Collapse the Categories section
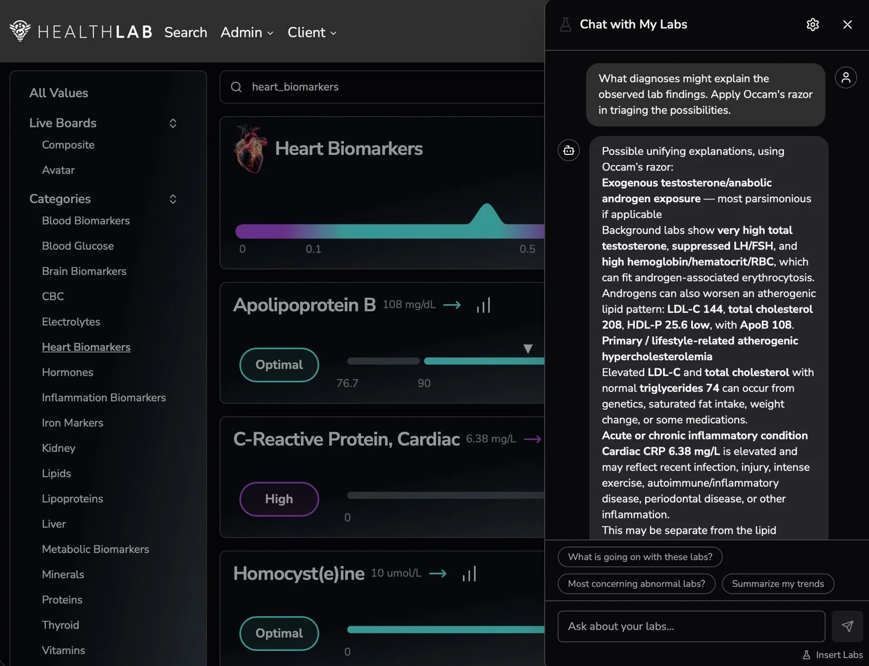This screenshot has width=869, height=666. (x=173, y=199)
